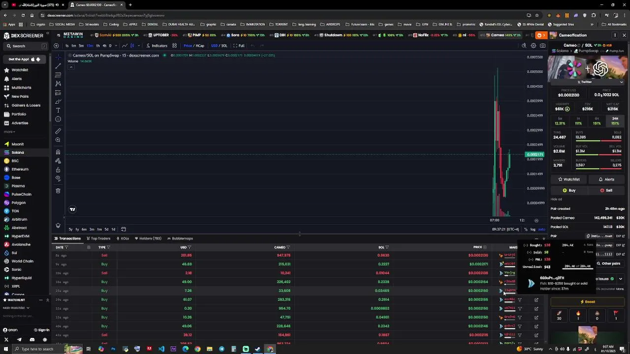Image resolution: width=630 pixels, height=354 pixels.
Task: Take chart snapshot with camera icon
Action: tap(542, 46)
